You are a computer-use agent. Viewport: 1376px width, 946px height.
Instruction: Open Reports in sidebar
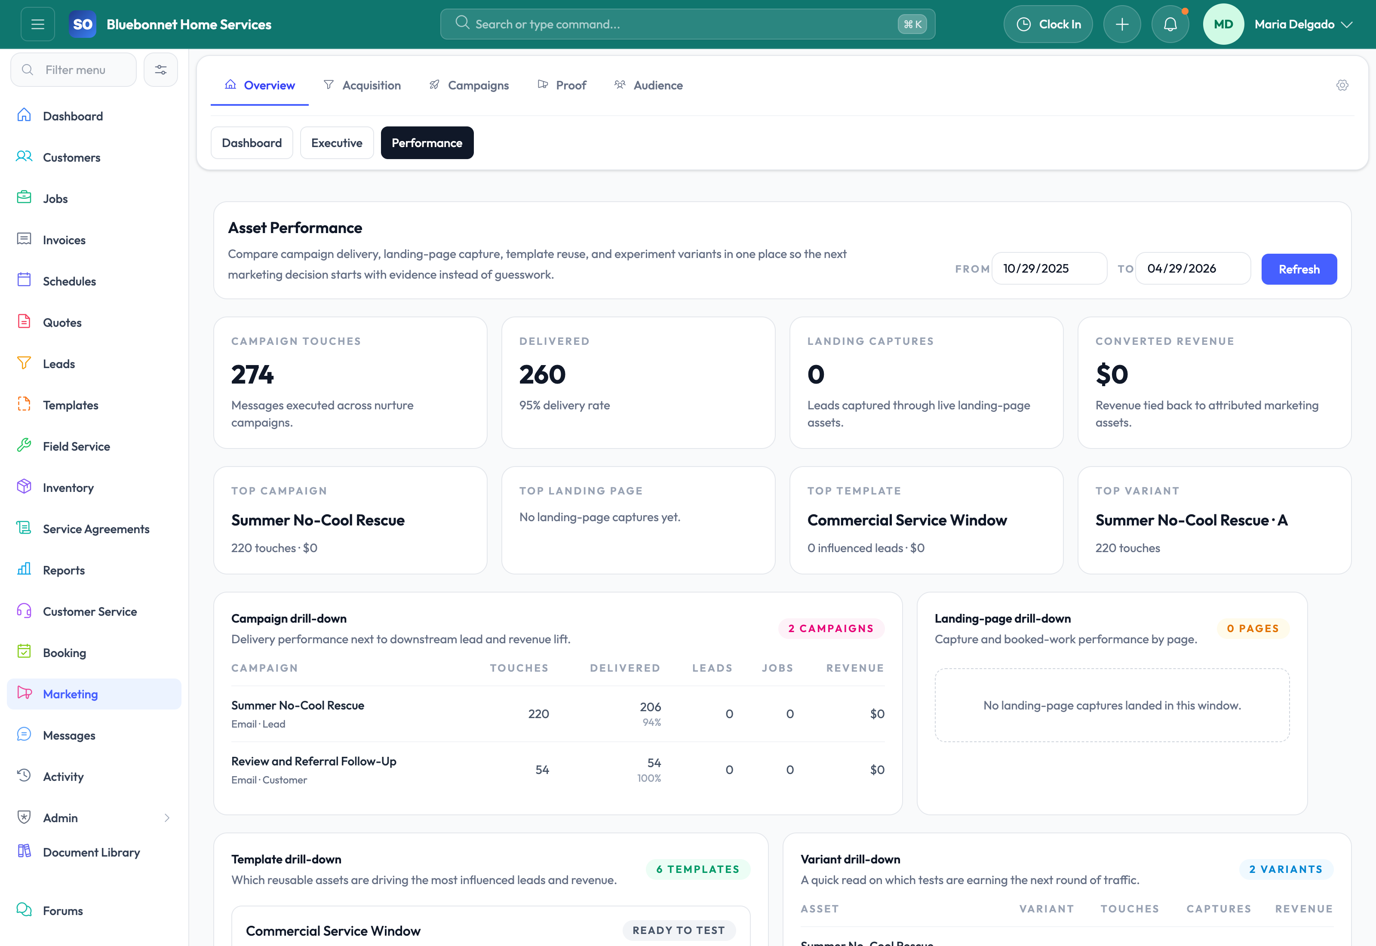(x=94, y=570)
